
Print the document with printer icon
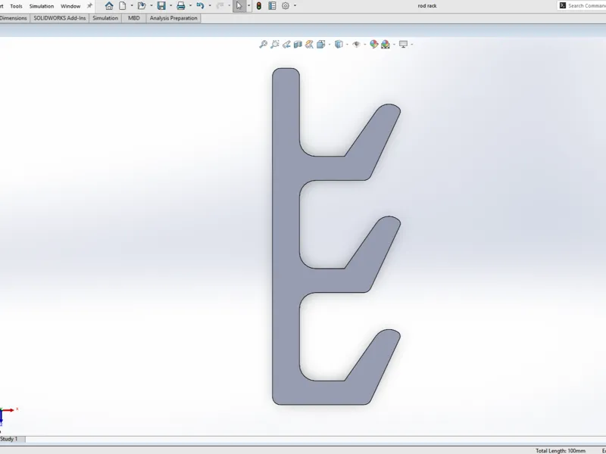[180, 6]
